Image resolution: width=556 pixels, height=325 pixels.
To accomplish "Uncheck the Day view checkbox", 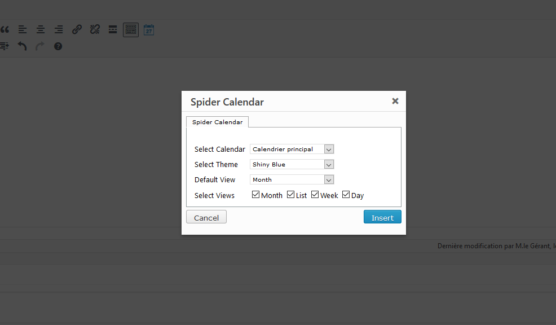I will (346, 195).
